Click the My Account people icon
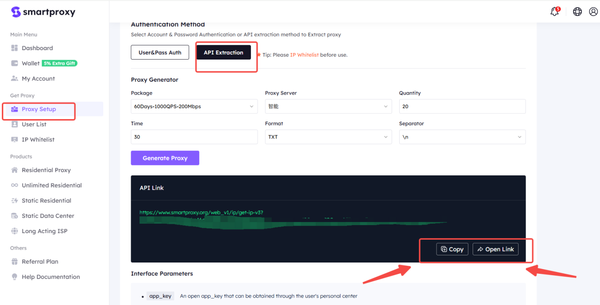This screenshot has height=305, width=600. point(14,78)
